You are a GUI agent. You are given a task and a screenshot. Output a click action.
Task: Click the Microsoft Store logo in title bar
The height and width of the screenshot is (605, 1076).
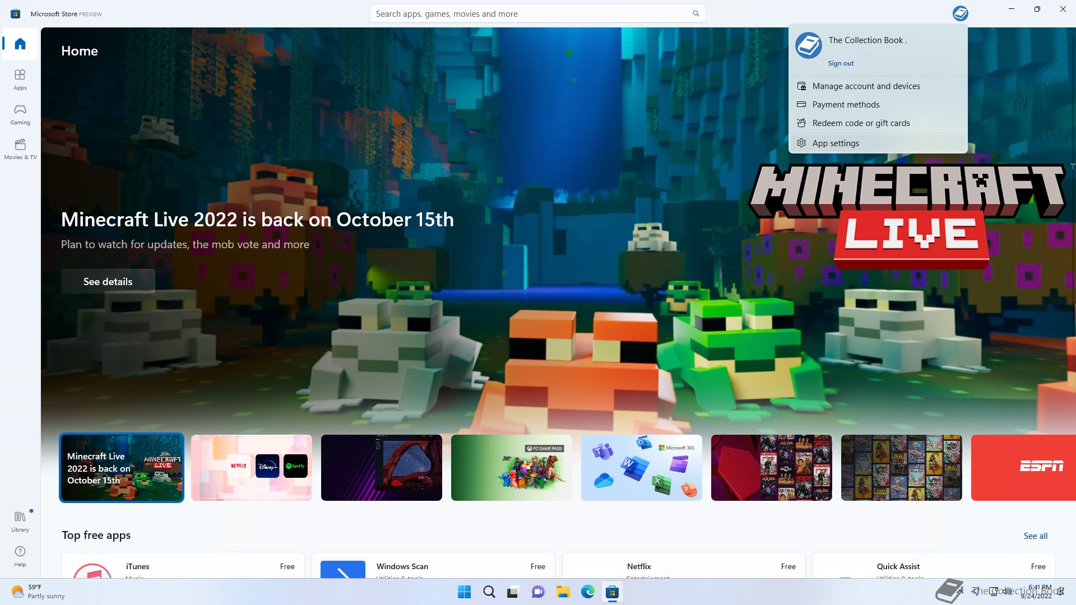pyautogui.click(x=16, y=13)
